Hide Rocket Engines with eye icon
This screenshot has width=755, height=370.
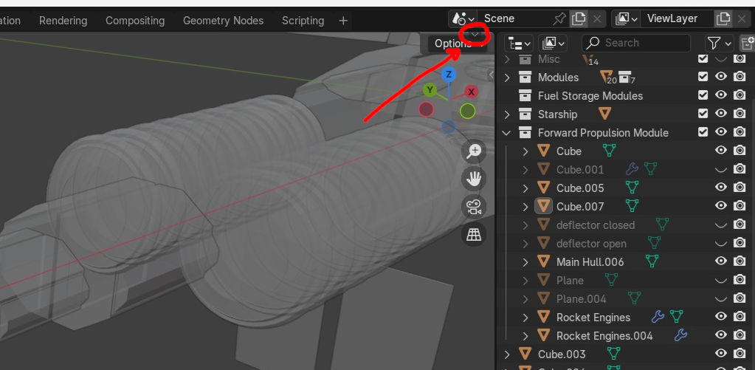(721, 316)
